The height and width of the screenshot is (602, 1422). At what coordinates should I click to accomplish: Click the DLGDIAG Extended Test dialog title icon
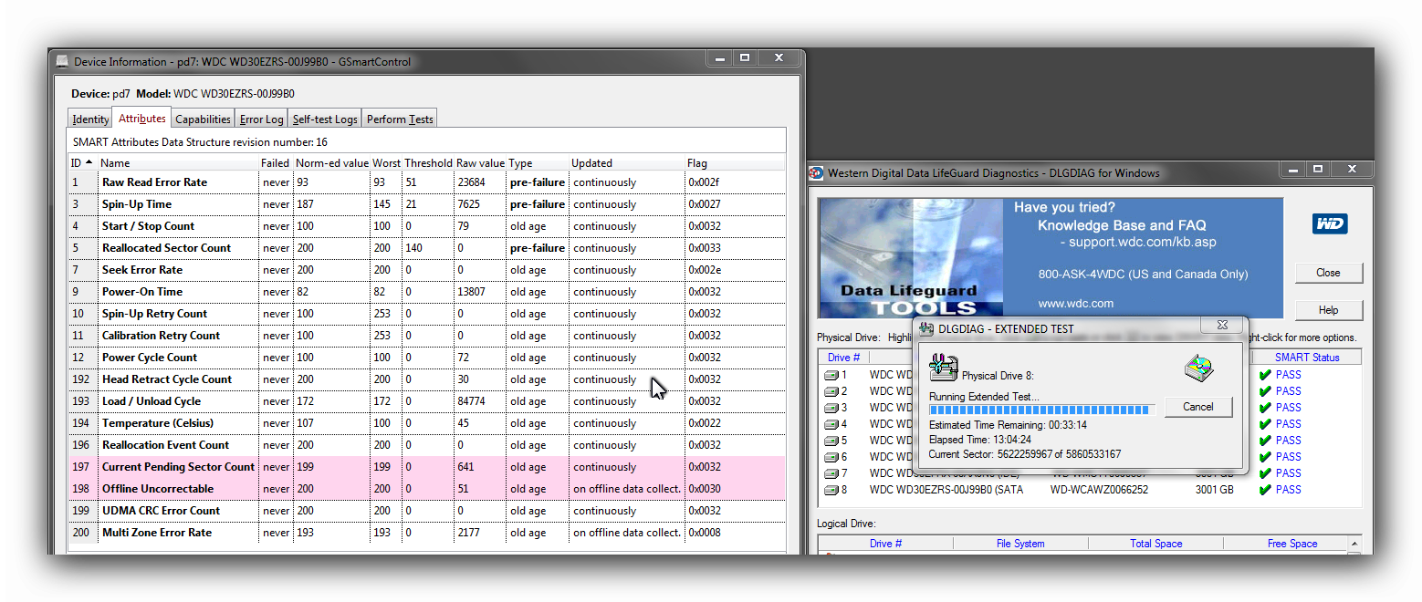926,328
